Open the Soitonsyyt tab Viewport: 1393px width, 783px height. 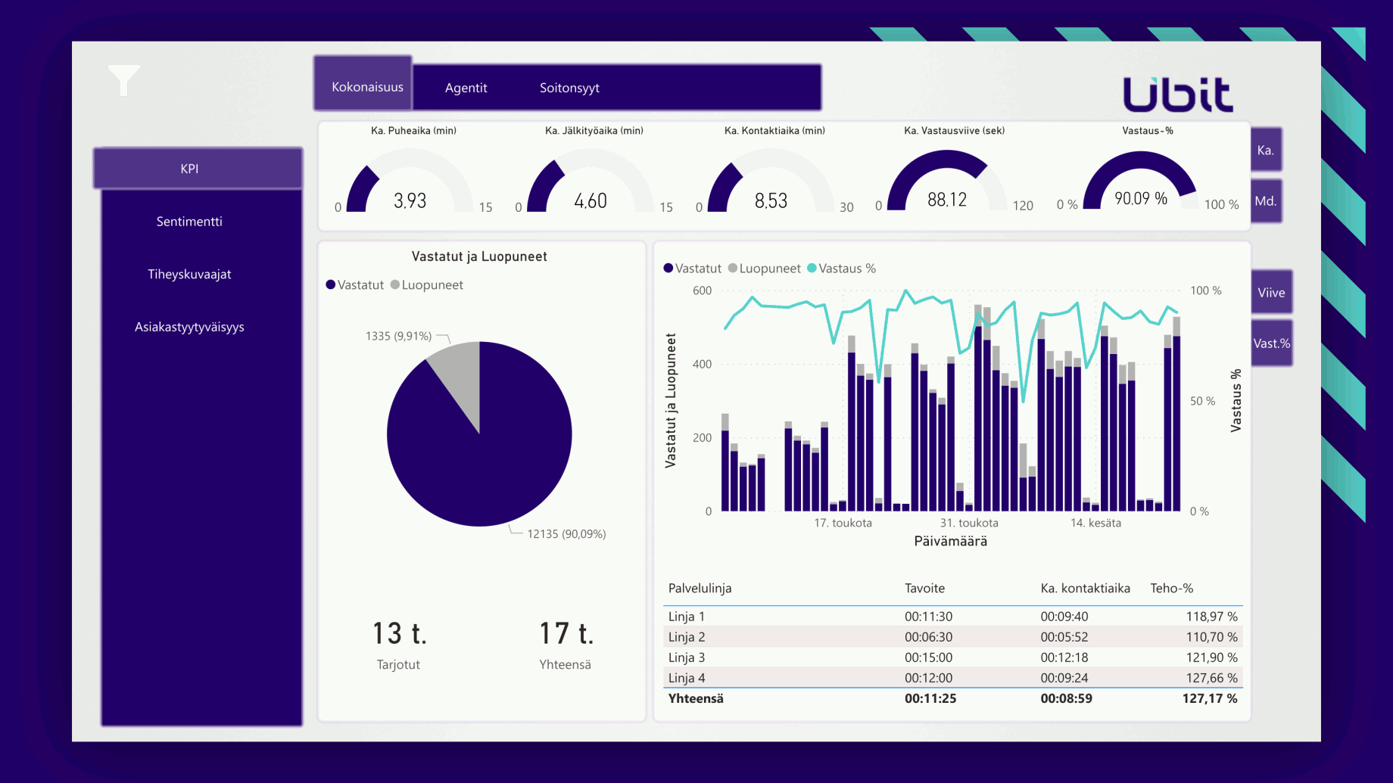[x=569, y=87]
